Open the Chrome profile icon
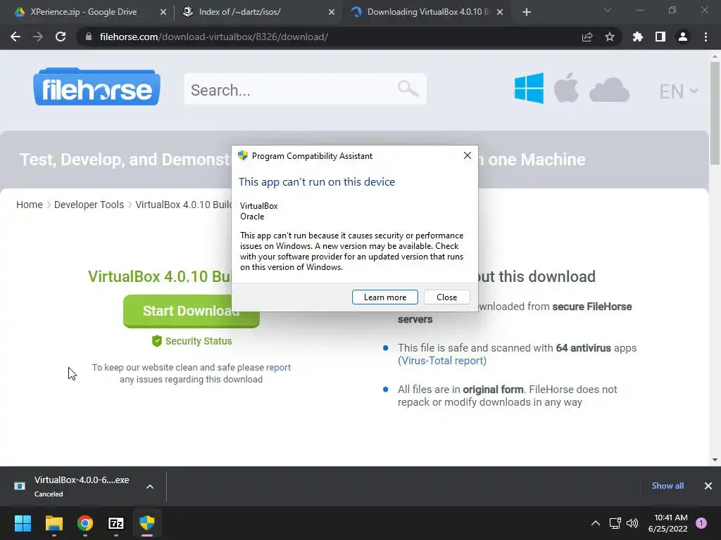The width and height of the screenshot is (721, 540). click(683, 37)
